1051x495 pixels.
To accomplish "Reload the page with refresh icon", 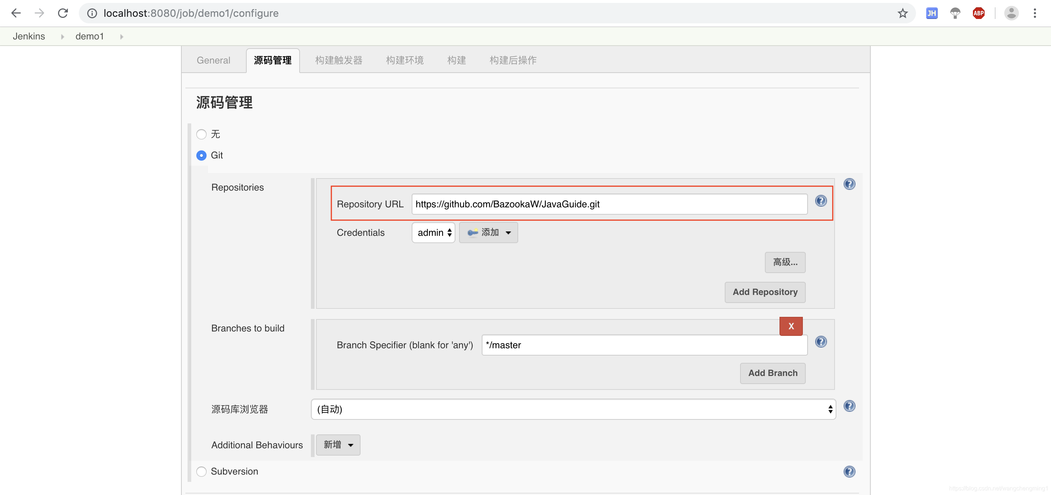I will [x=63, y=14].
